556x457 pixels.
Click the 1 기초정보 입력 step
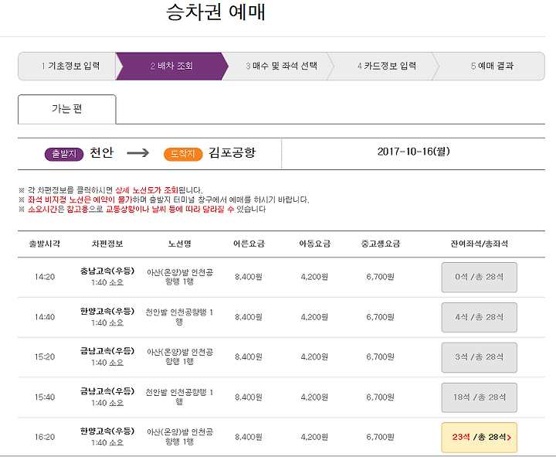tap(67, 66)
